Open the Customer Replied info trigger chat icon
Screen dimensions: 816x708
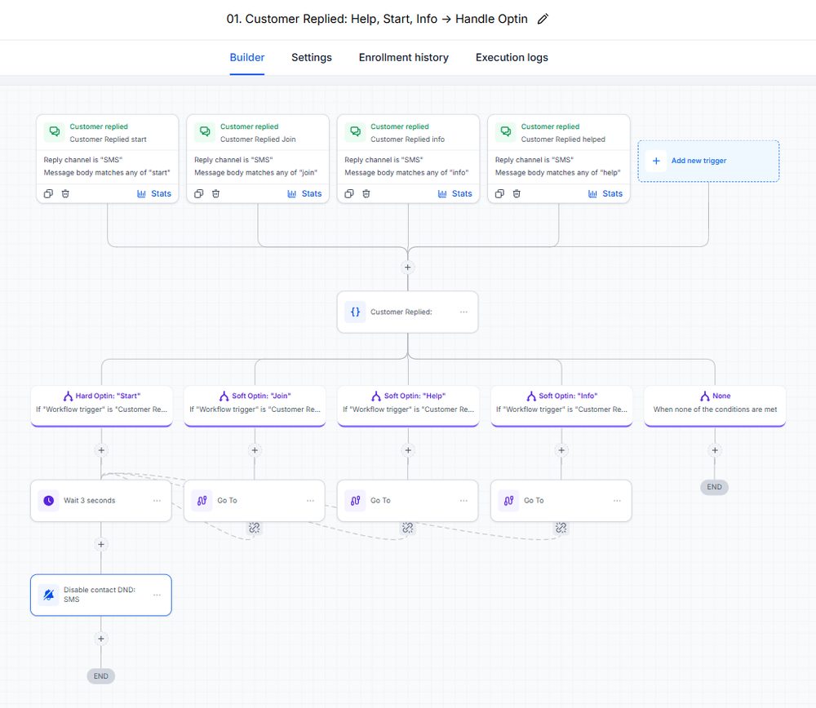click(x=355, y=131)
